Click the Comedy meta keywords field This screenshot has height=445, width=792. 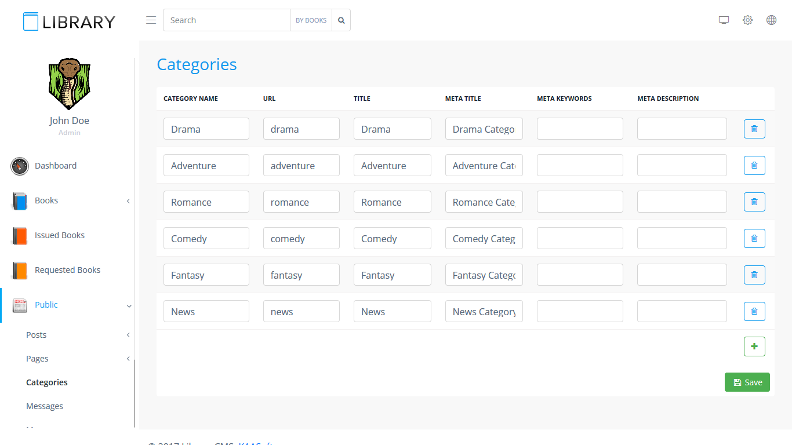580,238
